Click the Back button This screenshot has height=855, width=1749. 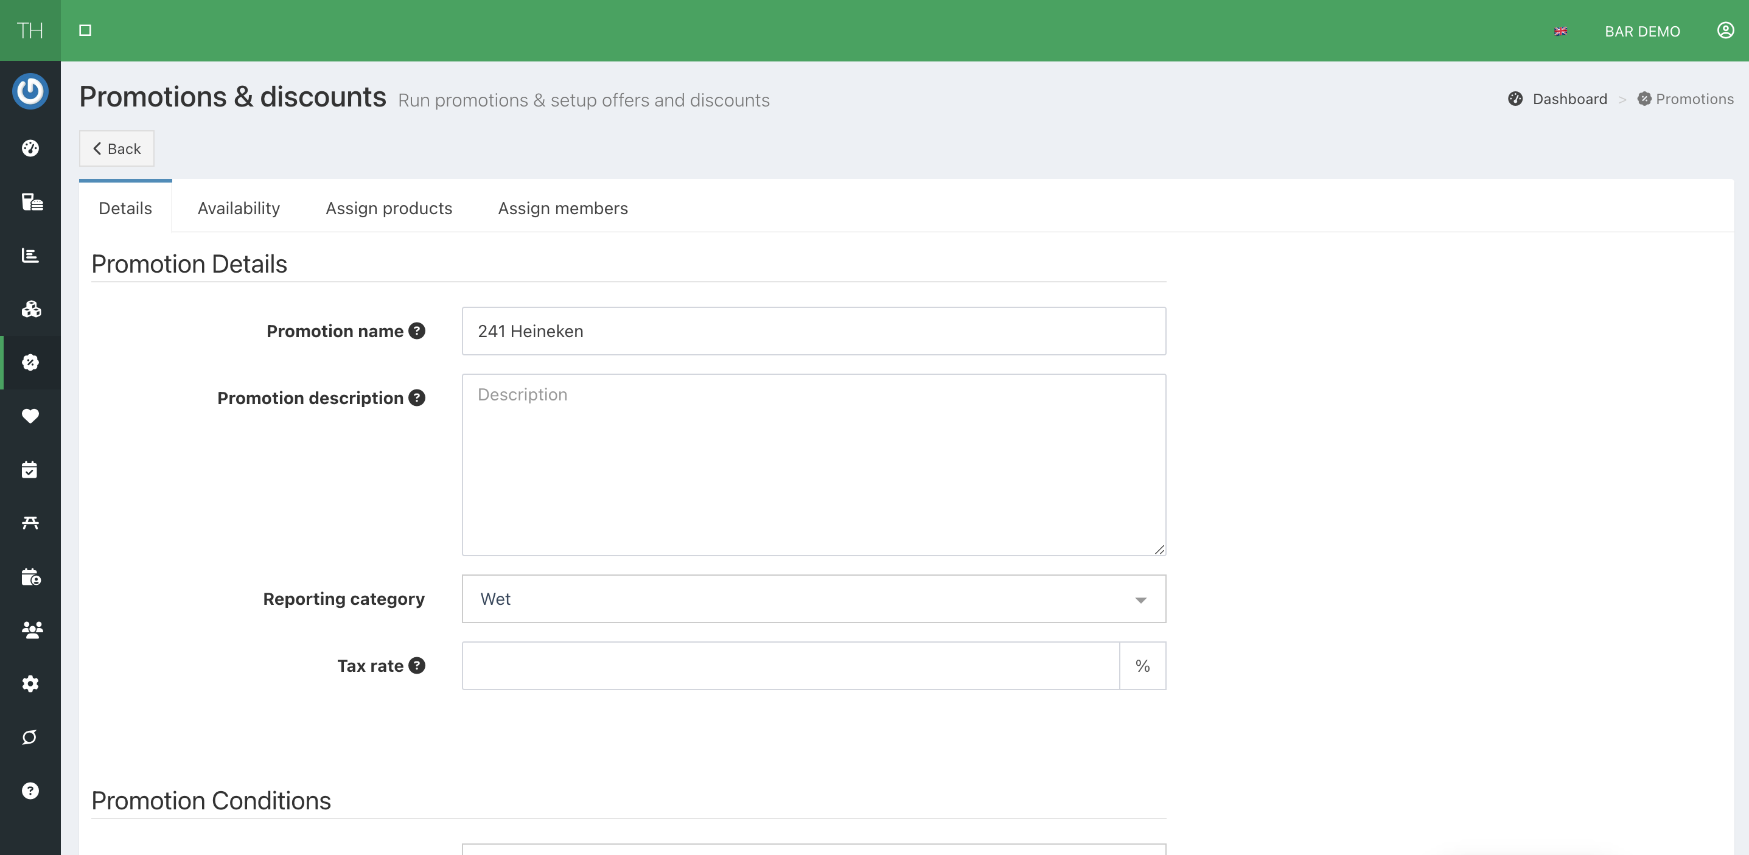117,148
